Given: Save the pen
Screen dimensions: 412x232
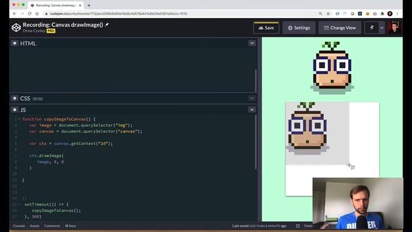Looking at the screenshot, I should 266,28.
